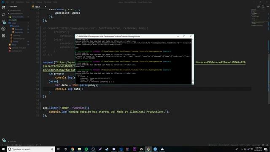The height and width of the screenshot is (152, 270).
Task: Switch to Visual Studio Code taskbar icon
Action: click(121, 149)
